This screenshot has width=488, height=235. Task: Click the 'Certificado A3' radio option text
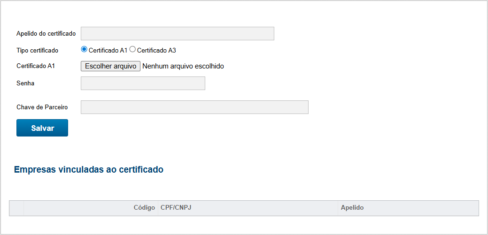point(156,50)
